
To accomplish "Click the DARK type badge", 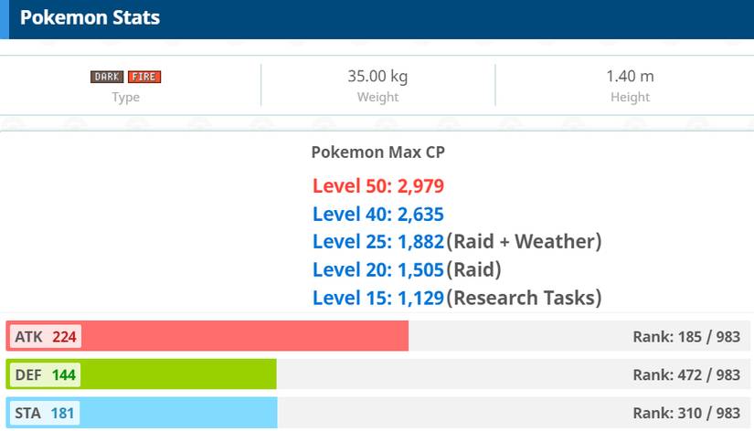I will coord(107,77).
